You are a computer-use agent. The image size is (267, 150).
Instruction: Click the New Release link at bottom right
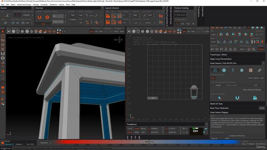(x=261, y=144)
